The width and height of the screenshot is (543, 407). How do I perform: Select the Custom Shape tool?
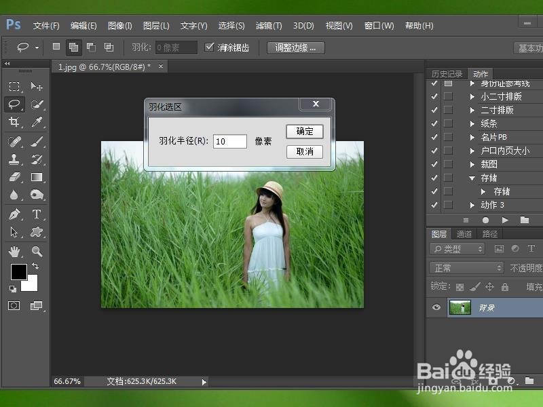coord(37,232)
